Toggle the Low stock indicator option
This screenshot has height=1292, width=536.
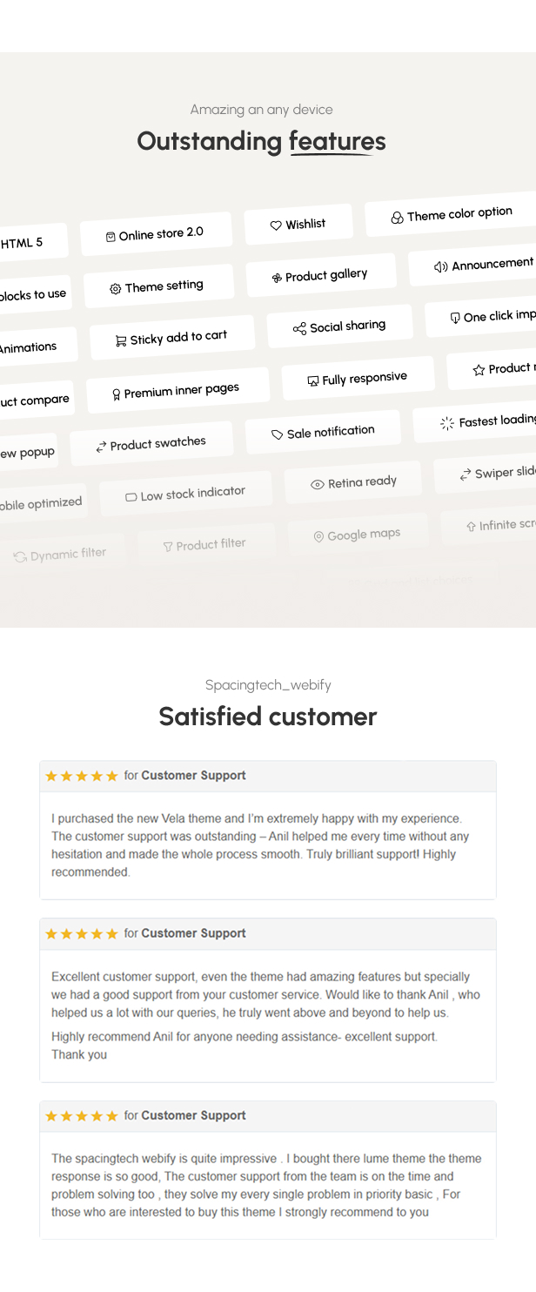(185, 491)
